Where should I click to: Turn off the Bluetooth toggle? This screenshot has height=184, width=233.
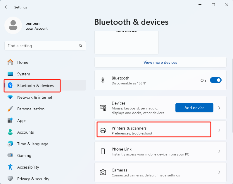coord(216,80)
